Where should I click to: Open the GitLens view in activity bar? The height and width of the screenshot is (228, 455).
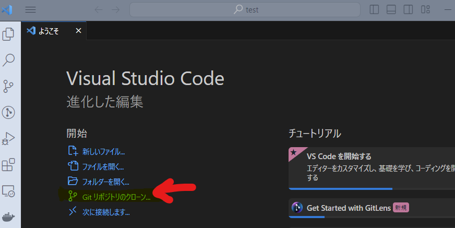click(x=8, y=112)
